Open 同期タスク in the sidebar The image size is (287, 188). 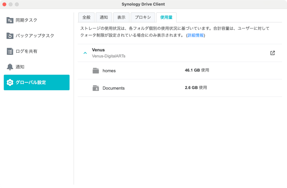tap(26, 20)
